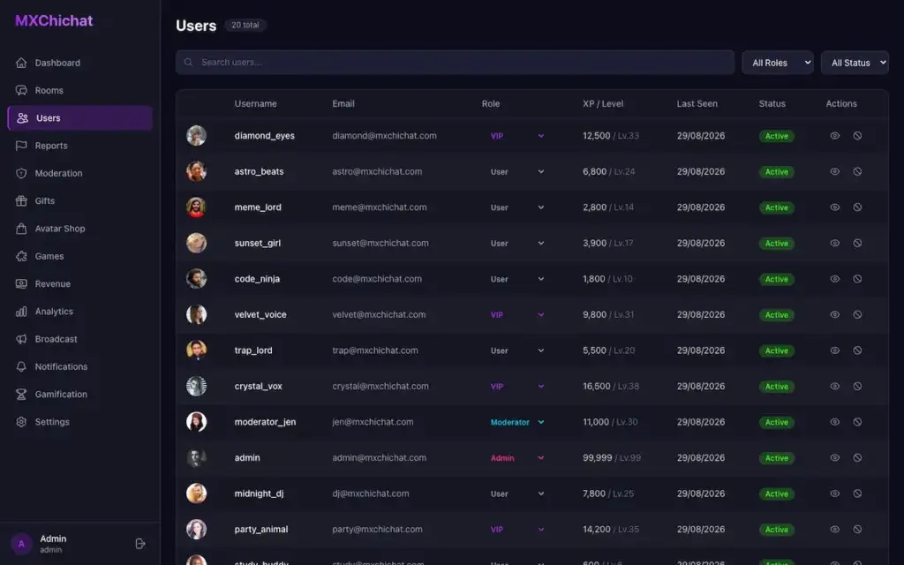The width and height of the screenshot is (904, 565).
Task: Click email code@mxchichat.com
Action: tap(377, 279)
